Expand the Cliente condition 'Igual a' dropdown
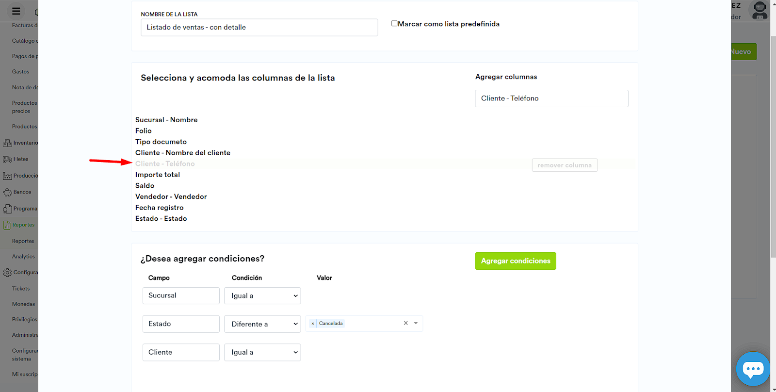776x392 pixels. click(262, 352)
